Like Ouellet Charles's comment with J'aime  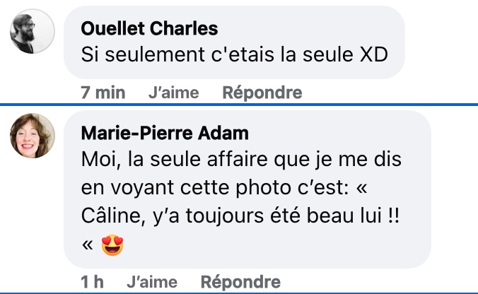[174, 93]
